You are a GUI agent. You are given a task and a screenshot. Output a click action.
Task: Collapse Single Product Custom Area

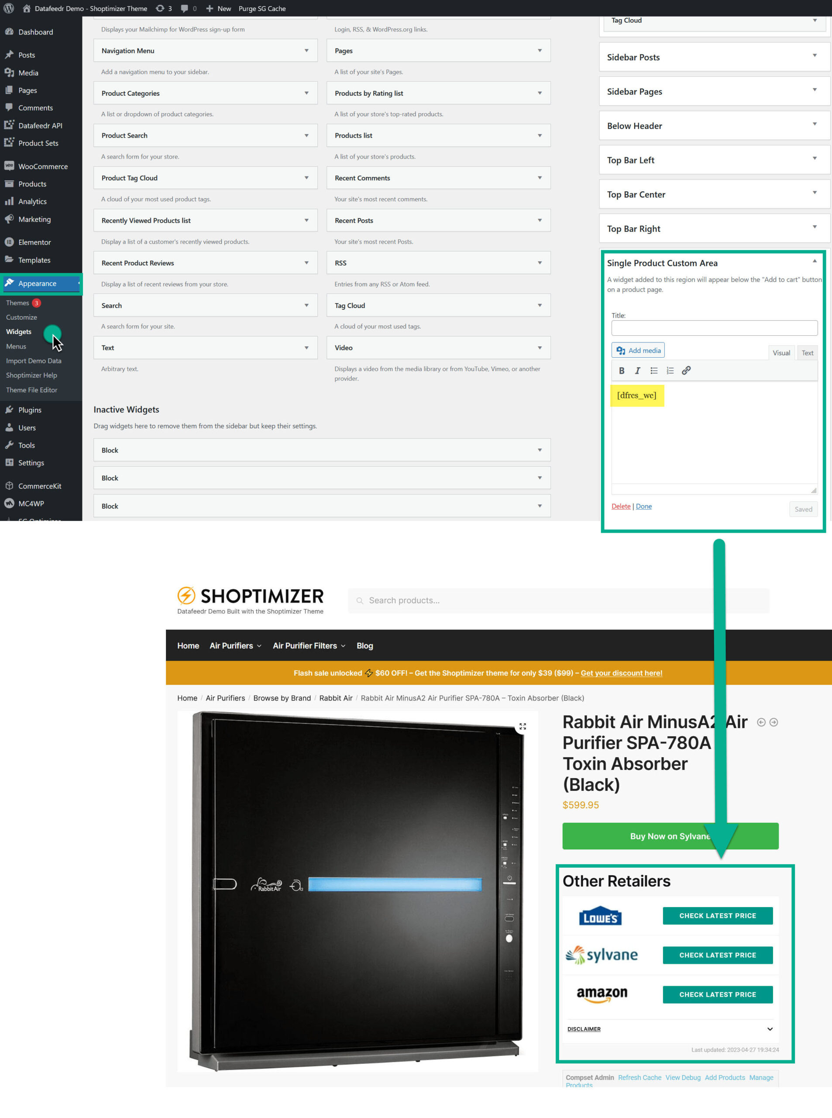(815, 261)
